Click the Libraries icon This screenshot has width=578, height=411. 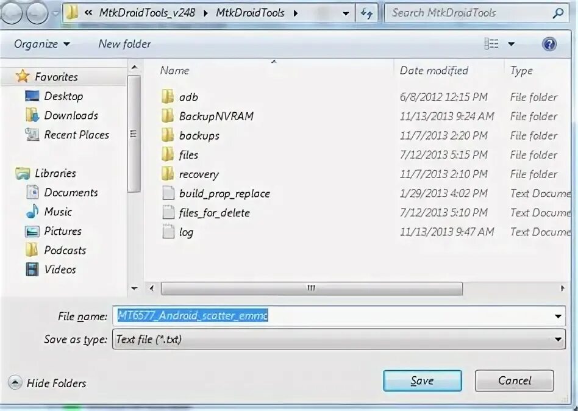pyautogui.click(x=23, y=173)
